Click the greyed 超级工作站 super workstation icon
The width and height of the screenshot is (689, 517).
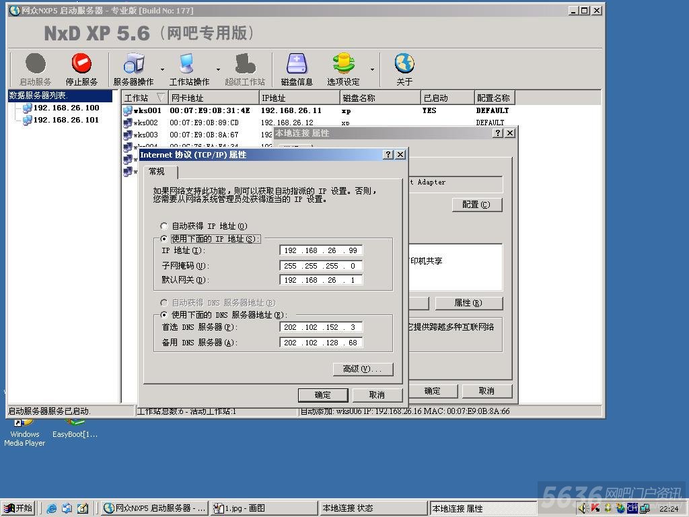pyautogui.click(x=245, y=63)
